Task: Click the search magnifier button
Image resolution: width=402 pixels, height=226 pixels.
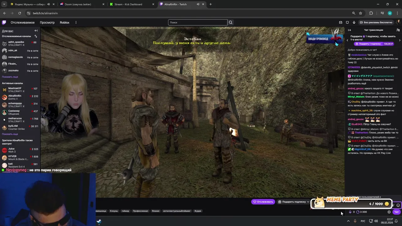Action: coord(231,22)
